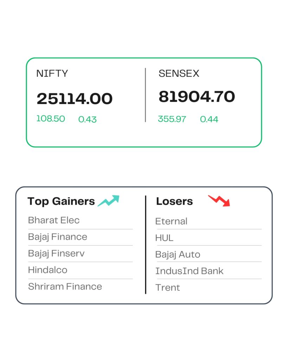Select the SENSEX value 81904.70
The height and width of the screenshot is (361, 288).
(197, 97)
